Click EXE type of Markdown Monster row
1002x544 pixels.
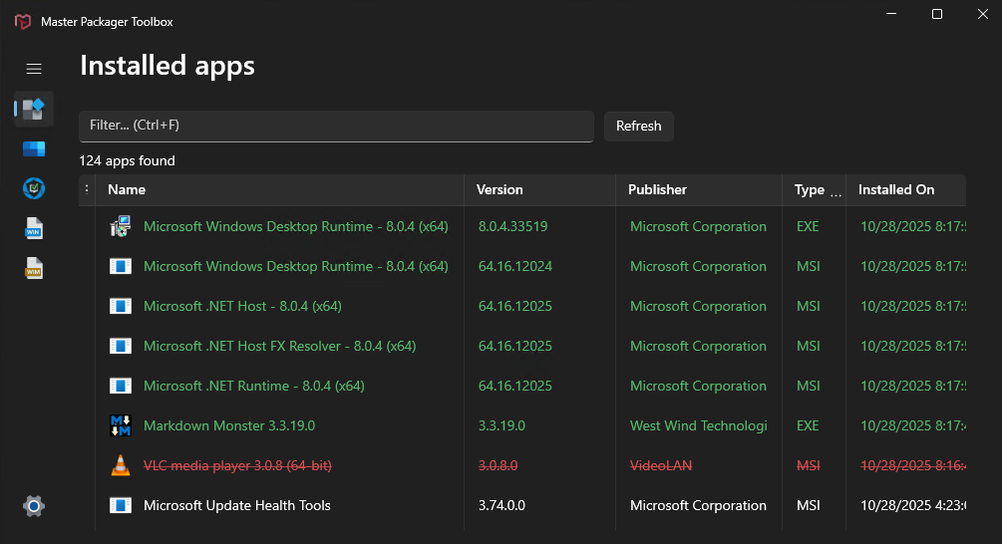point(808,425)
